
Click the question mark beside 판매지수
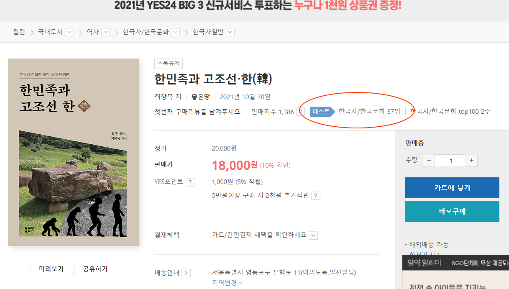click(x=300, y=112)
